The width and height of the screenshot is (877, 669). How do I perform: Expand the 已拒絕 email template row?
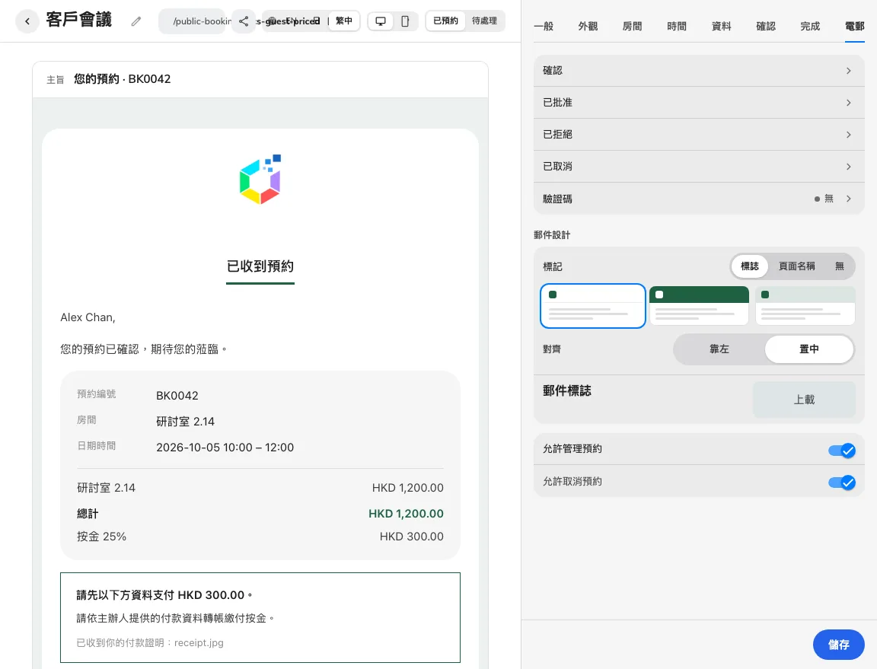699,134
